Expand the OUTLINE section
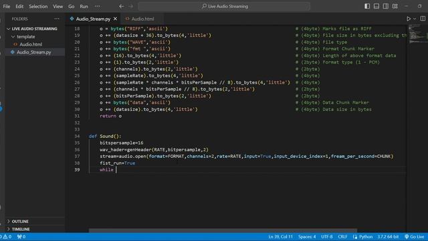This screenshot has width=428, height=241. (x=20, y=222)
